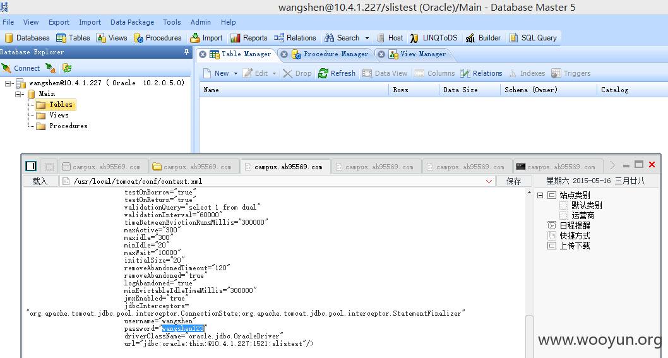Sort by the Schema (Owner) column header

pos(549,90)
